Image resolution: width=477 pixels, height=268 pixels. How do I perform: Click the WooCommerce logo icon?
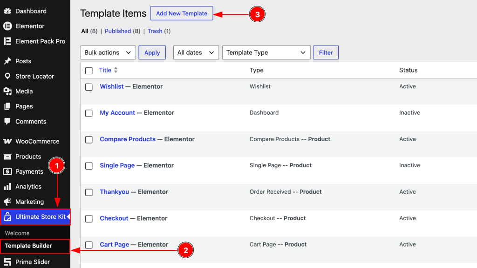coord(7,141)
